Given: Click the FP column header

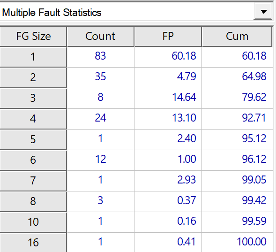Looking at the screenshot, I should click(168, 37).
